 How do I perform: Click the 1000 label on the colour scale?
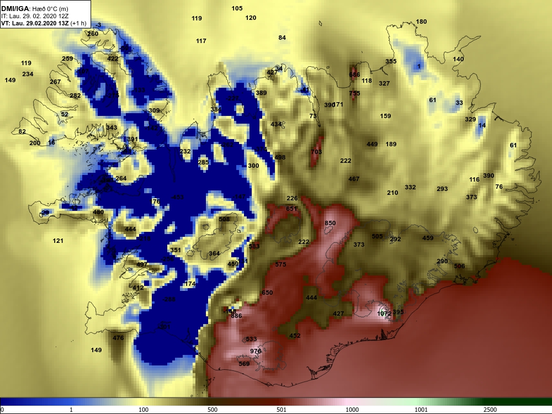[352, 410]
